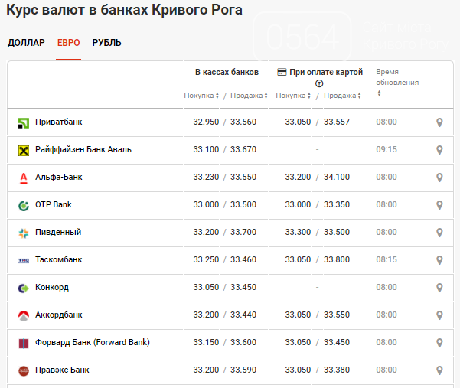
Task: Open map pin for Таскомбанк
Action: [439, 260]
